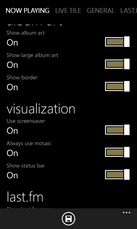Open the GENERAL settings tab

(101, 11)
